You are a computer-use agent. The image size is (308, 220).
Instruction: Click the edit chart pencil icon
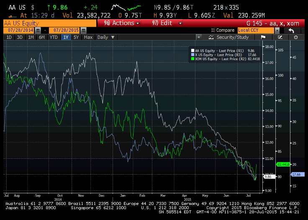coord(280,37)
